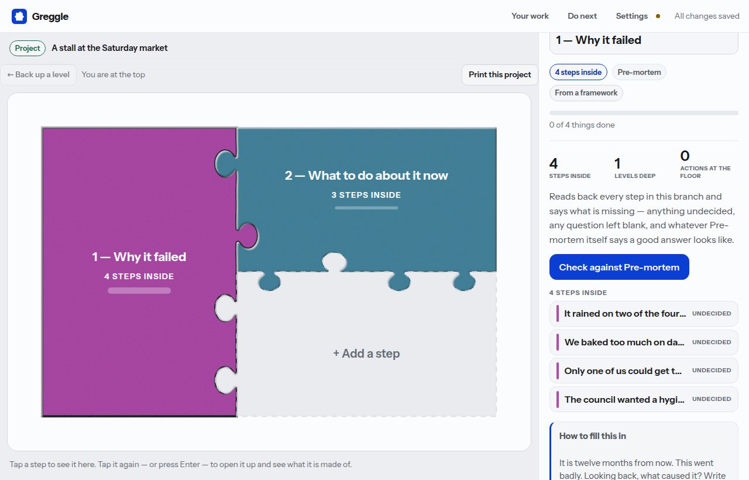Click the 'All changes saved' status text
This screenshot has width=749, height=480.
tap(707, 16)
